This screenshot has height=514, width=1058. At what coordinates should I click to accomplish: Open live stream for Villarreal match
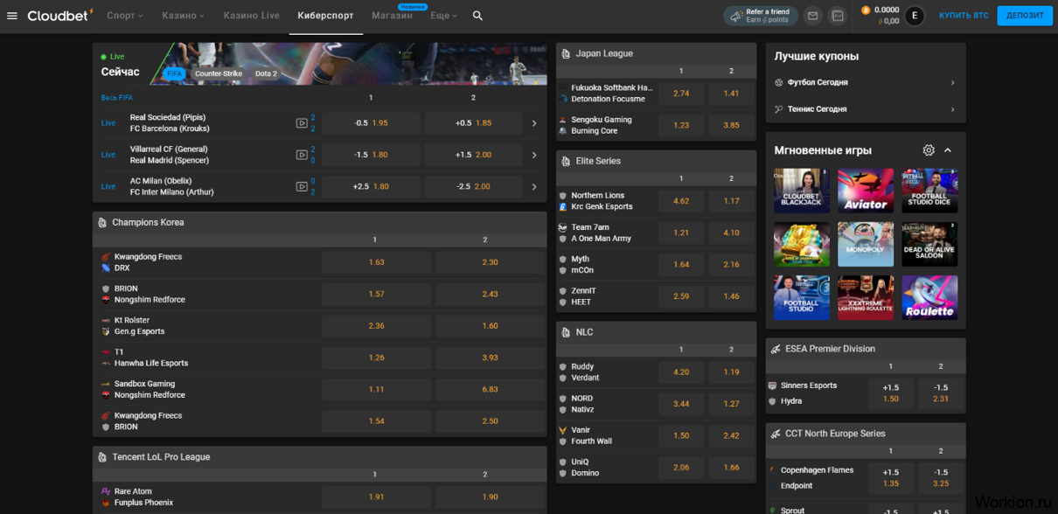coord(302,155)
